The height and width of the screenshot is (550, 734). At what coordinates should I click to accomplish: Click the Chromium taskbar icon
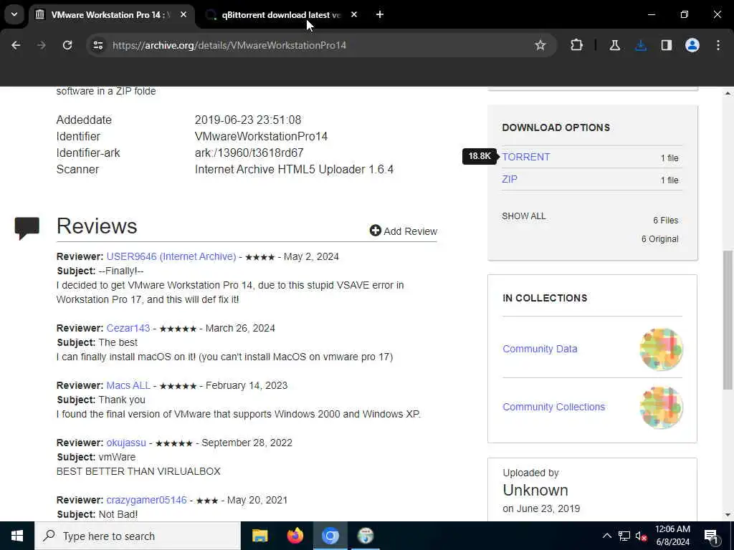coord(330,536)
